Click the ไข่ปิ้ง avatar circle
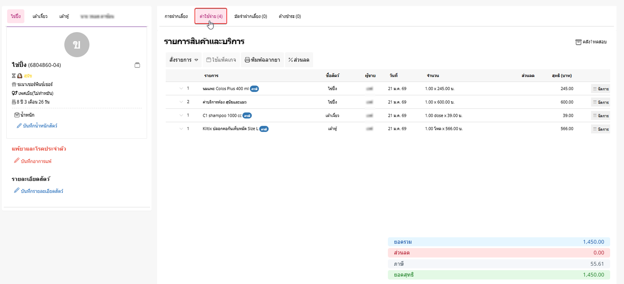 click(77, 45)
